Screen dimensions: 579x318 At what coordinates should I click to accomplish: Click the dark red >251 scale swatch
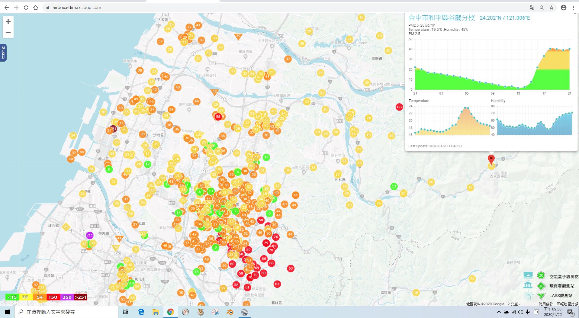80,297
